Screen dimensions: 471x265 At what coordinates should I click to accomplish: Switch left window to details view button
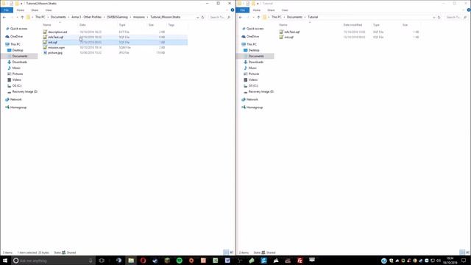coord(226,252)
